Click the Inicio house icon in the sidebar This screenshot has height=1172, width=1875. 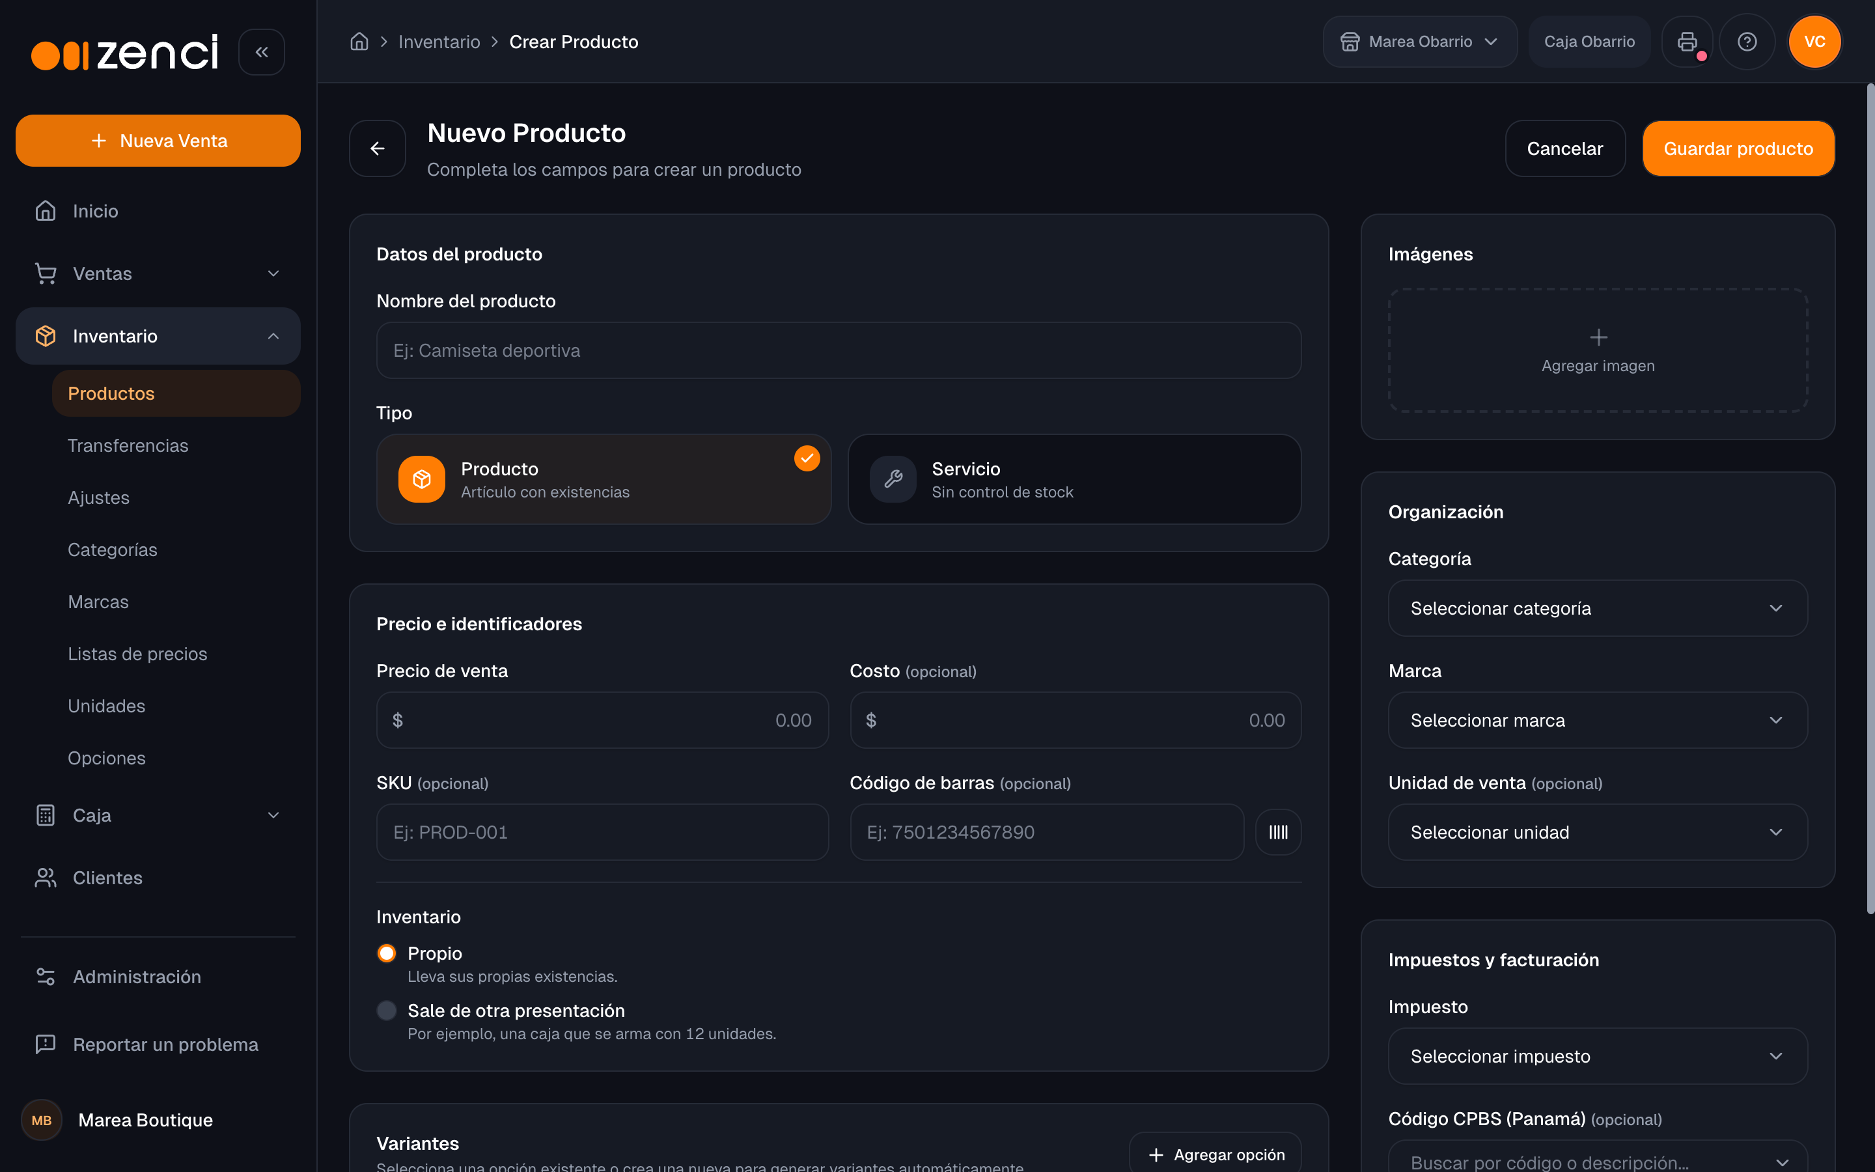pos(46,211)
